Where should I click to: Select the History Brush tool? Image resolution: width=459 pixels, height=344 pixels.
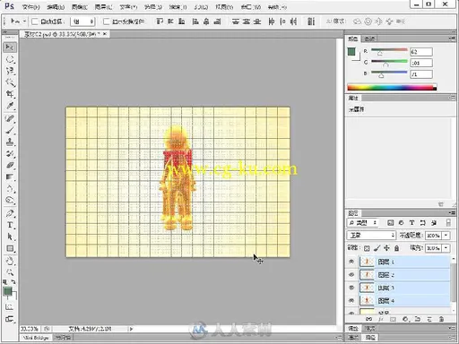(10, 154)
